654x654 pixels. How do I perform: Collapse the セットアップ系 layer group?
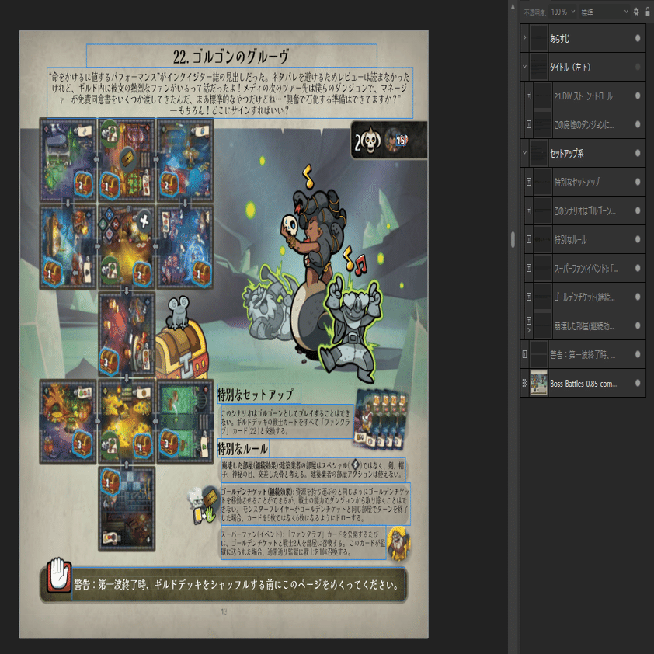tap(524, 153)
